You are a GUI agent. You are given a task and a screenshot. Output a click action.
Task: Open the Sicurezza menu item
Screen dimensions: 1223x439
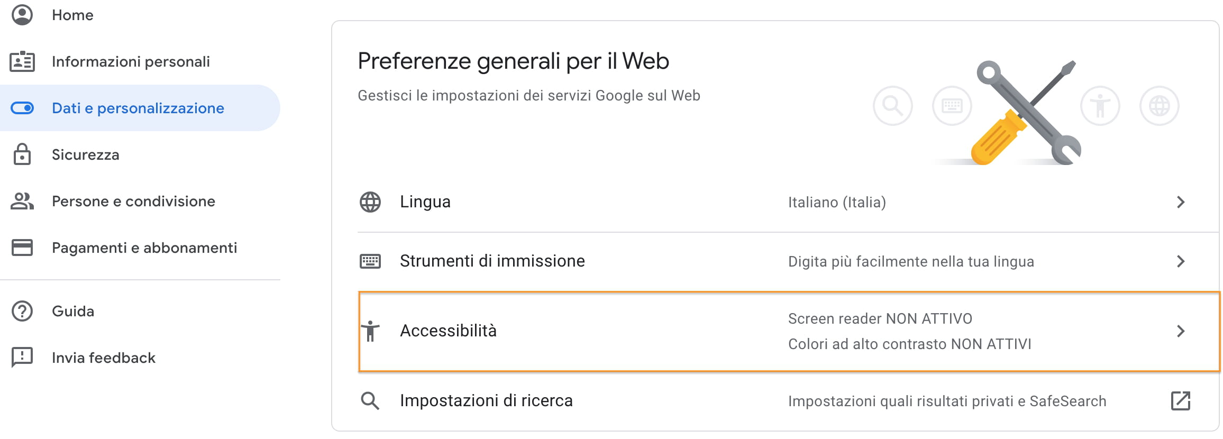86,155
